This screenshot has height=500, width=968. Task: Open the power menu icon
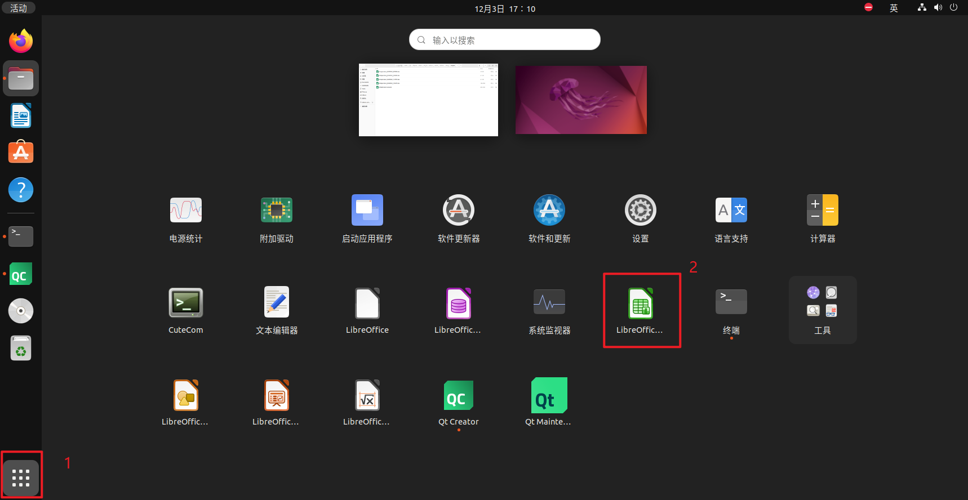[x=953, y=7]
